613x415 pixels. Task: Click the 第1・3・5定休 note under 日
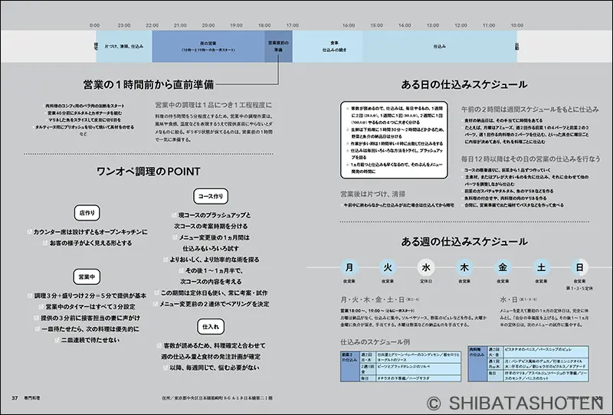coord(579,289)
